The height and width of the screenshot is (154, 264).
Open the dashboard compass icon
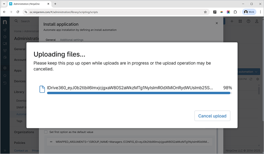pos(5,37)
